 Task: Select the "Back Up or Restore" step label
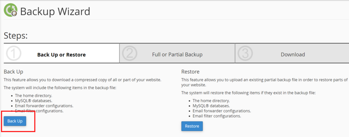click(x=61, y=54)
